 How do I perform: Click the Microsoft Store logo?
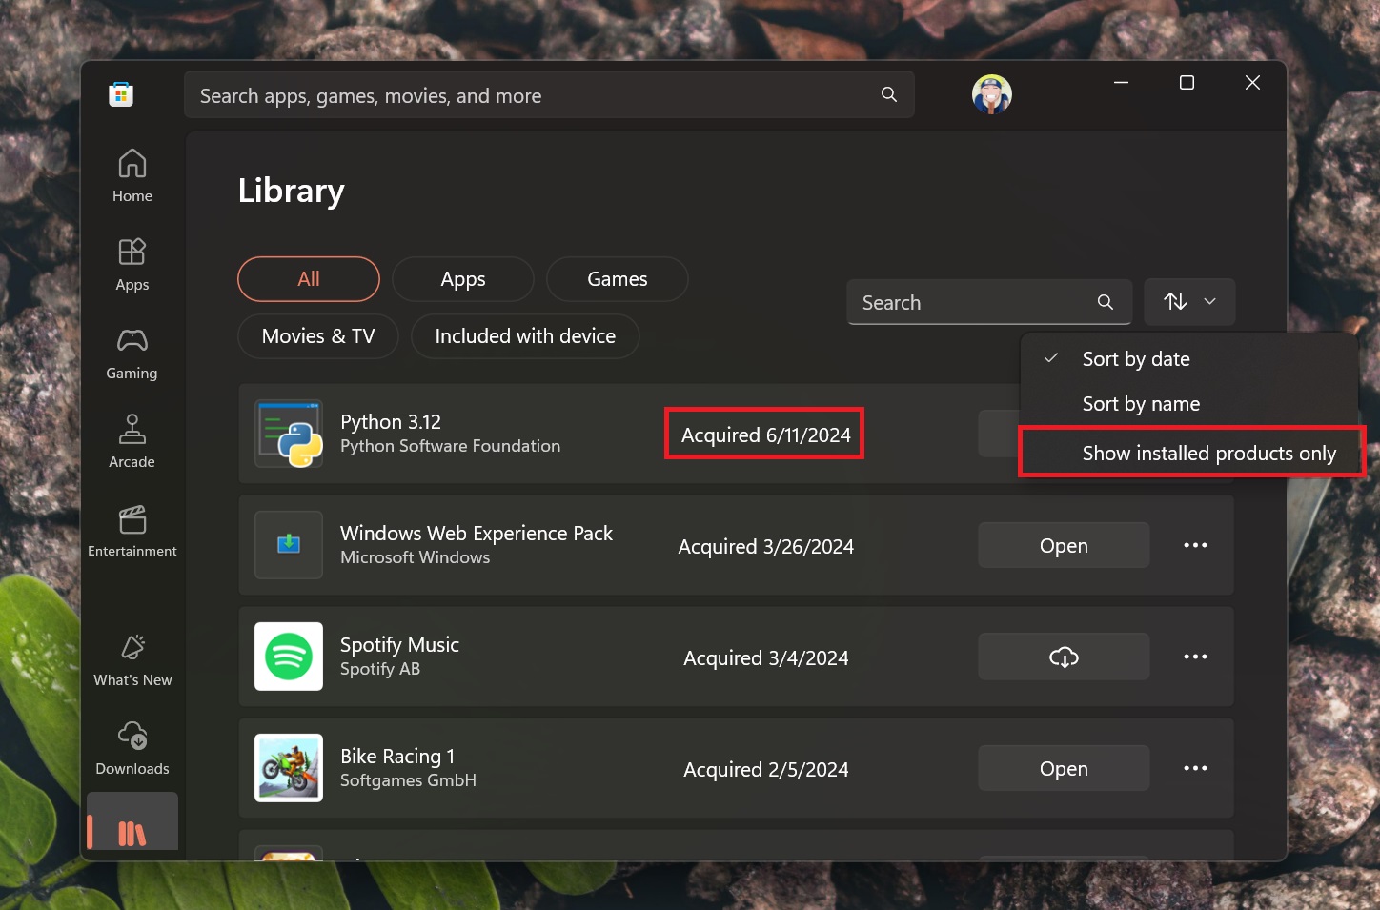coord(120,93)
